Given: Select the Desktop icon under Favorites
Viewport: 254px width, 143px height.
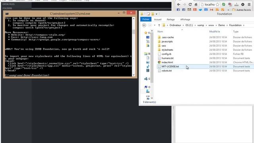Looking at the screenshot, I should pos(148,37).
